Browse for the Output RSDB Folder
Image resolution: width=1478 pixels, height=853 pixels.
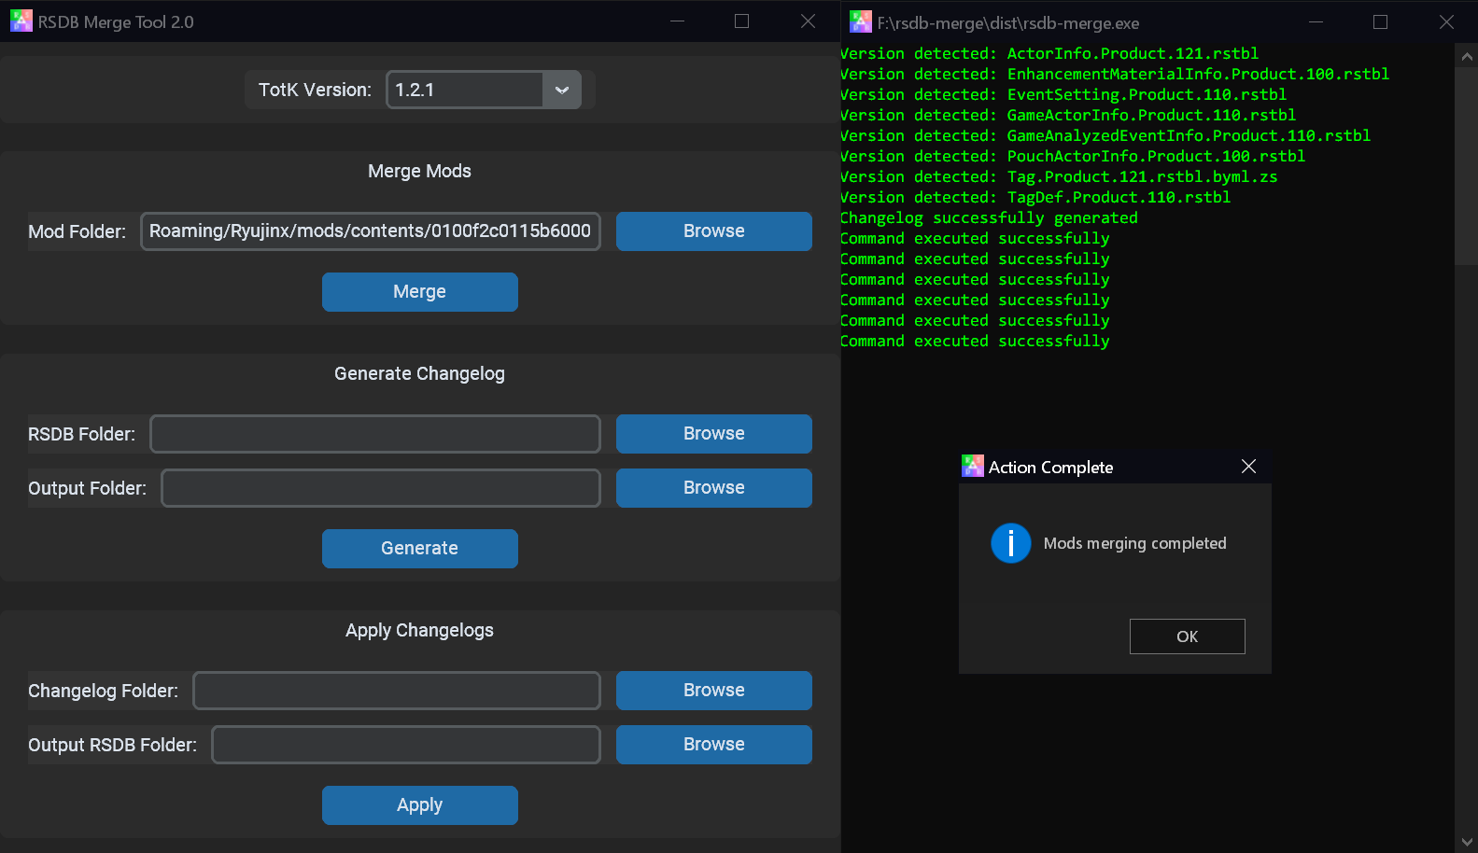pyautogui.click(x=714, y=745)
